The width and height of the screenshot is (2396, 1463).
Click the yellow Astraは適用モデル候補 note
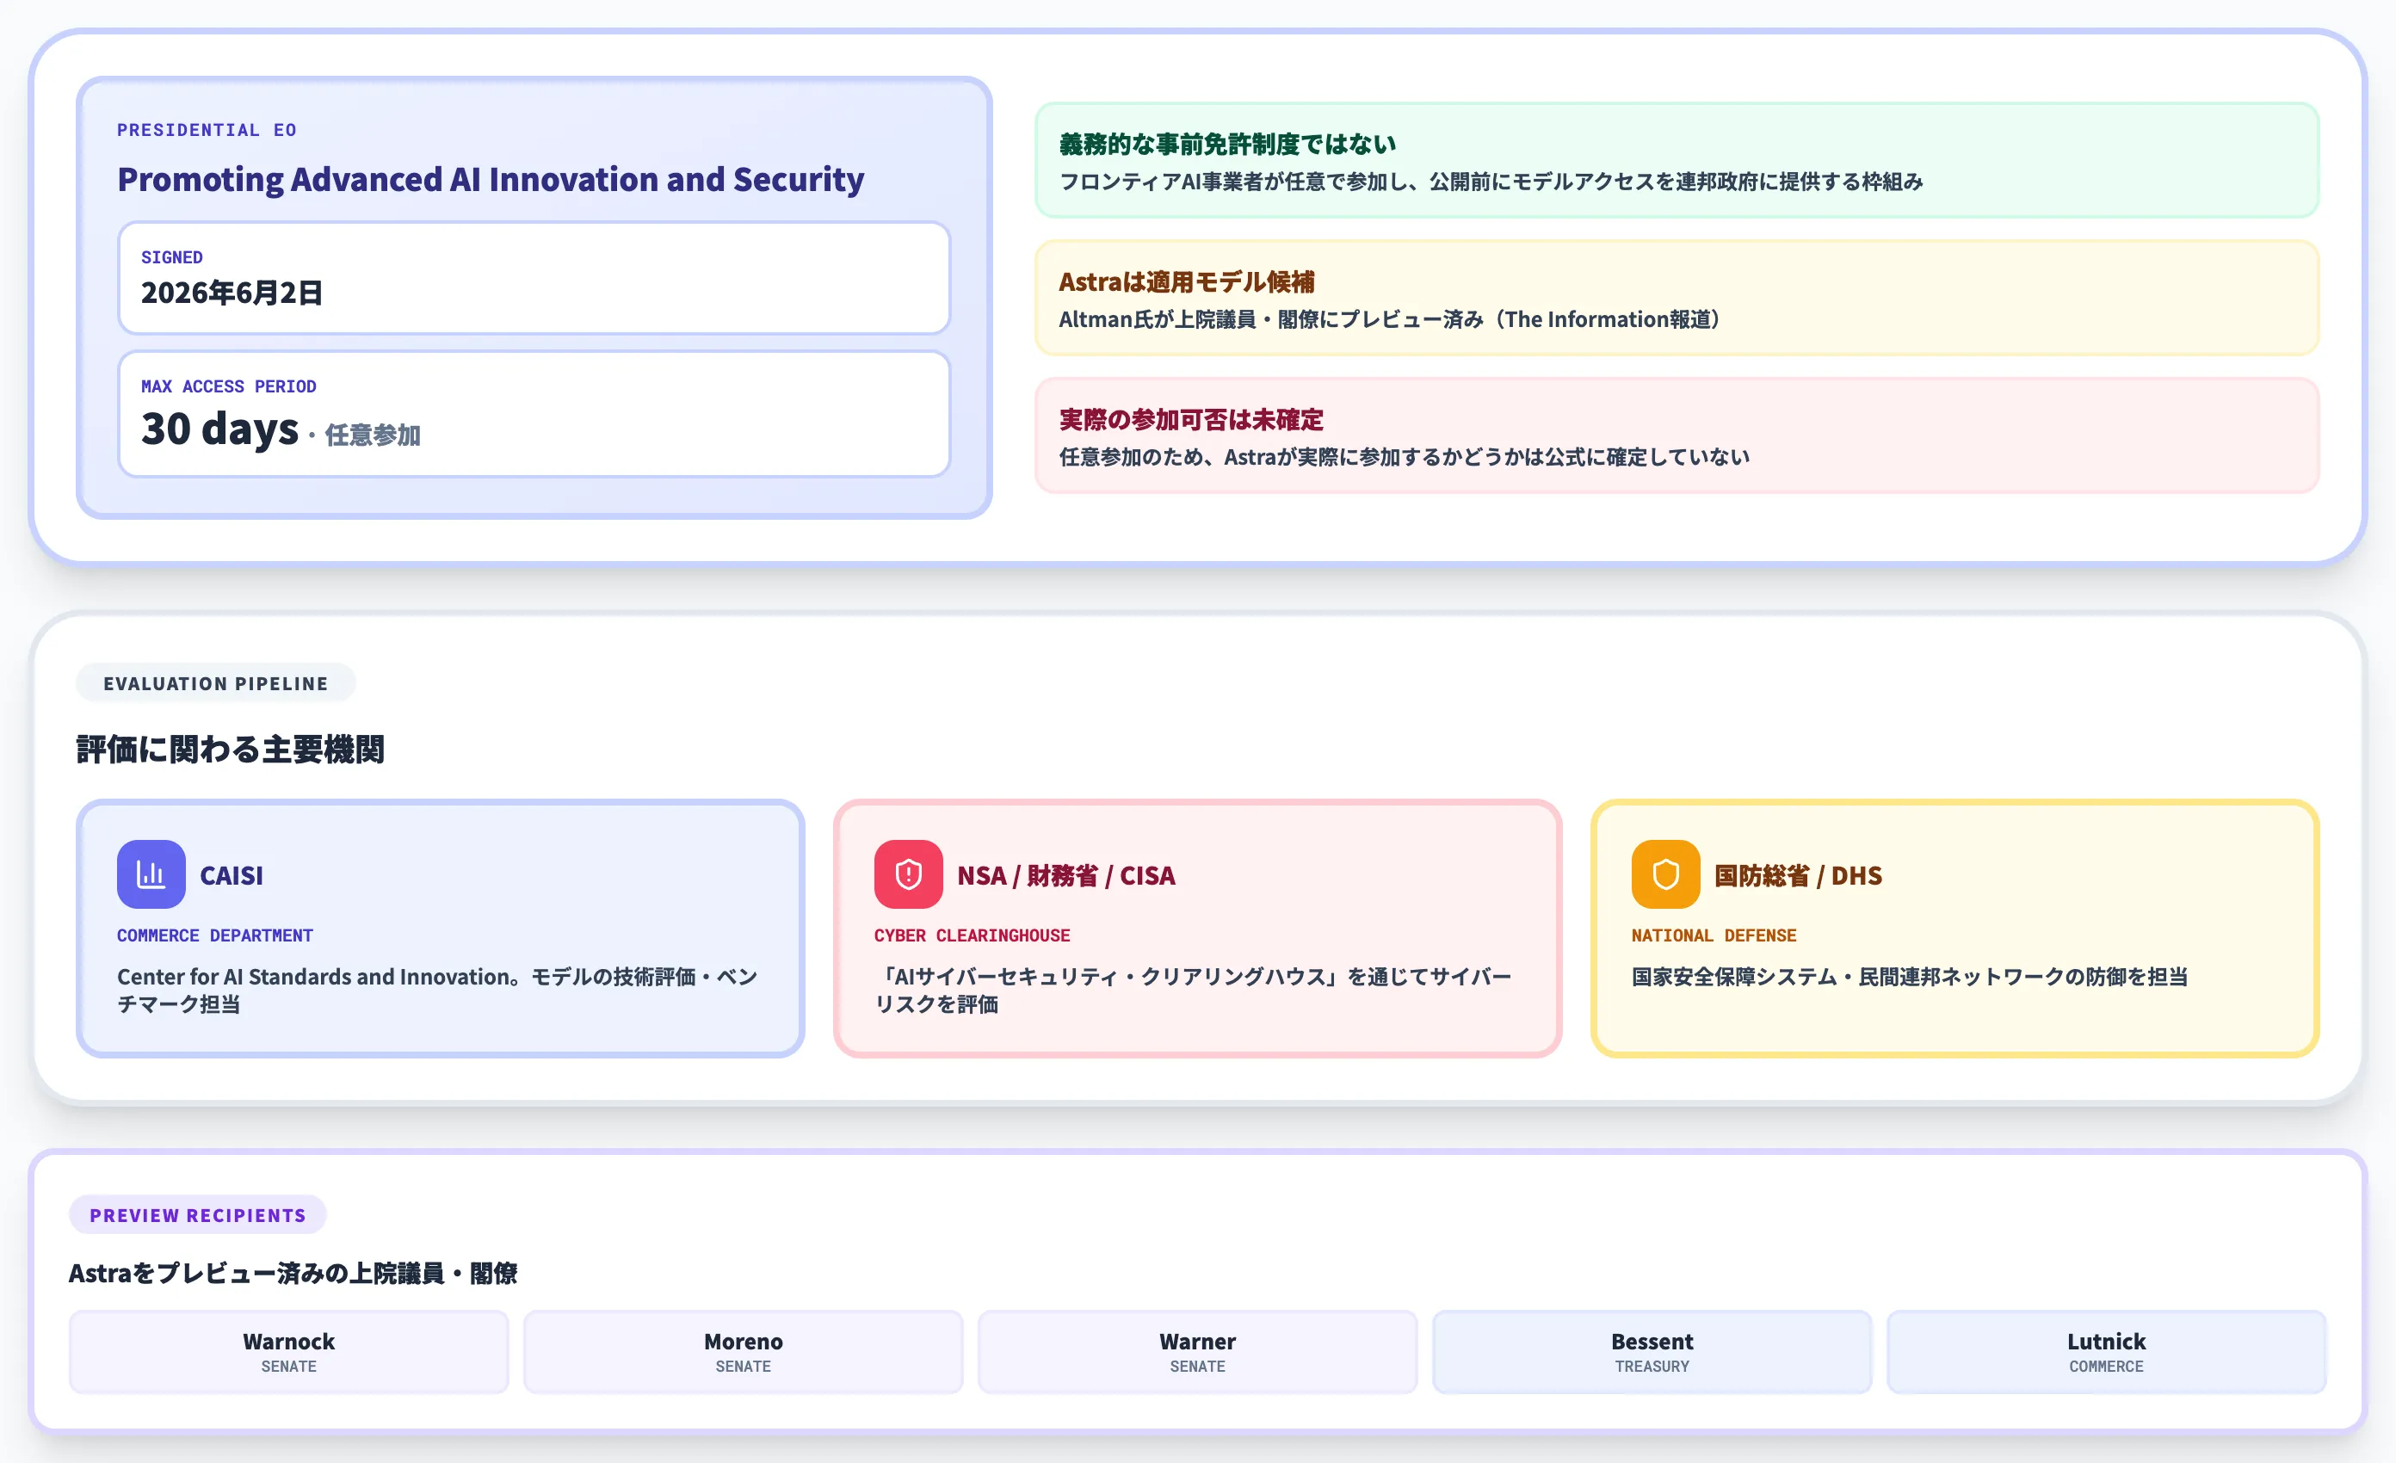pyautogui.click(x=1677, y=298)
